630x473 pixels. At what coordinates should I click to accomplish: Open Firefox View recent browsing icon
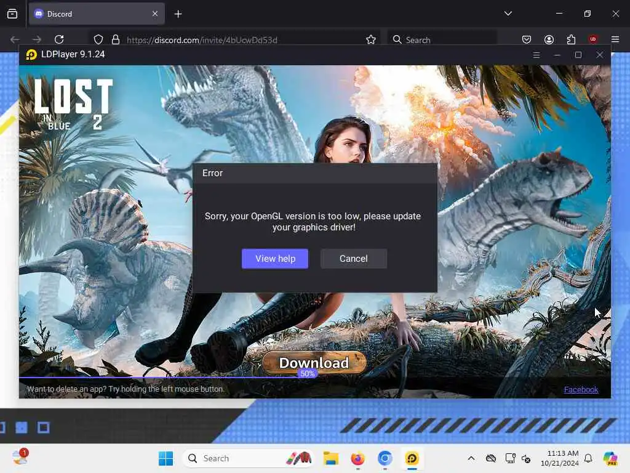(x=12, y=14)
